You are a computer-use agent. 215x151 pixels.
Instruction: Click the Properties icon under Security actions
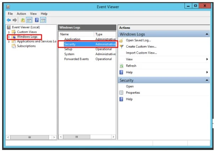tap(121, 93)
